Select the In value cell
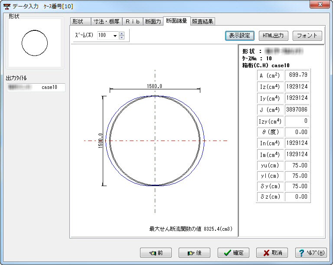The width and height of the screenshot is (333, 265). [297, 143]
